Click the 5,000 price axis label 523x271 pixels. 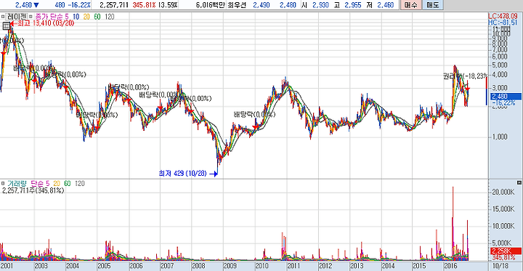(499, 65)
